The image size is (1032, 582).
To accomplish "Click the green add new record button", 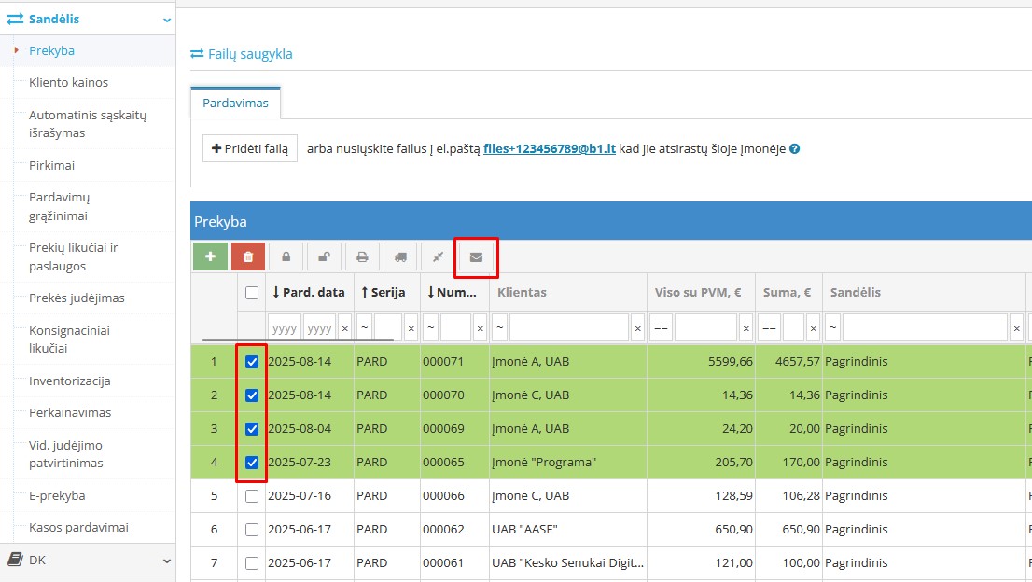I will point(210,256).
